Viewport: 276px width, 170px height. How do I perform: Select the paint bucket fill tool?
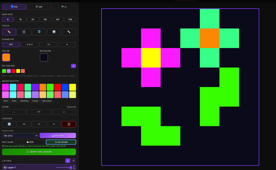coord(39,32)
